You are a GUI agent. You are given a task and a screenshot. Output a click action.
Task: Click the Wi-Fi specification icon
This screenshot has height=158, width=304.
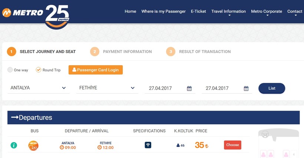pos(148,145)
